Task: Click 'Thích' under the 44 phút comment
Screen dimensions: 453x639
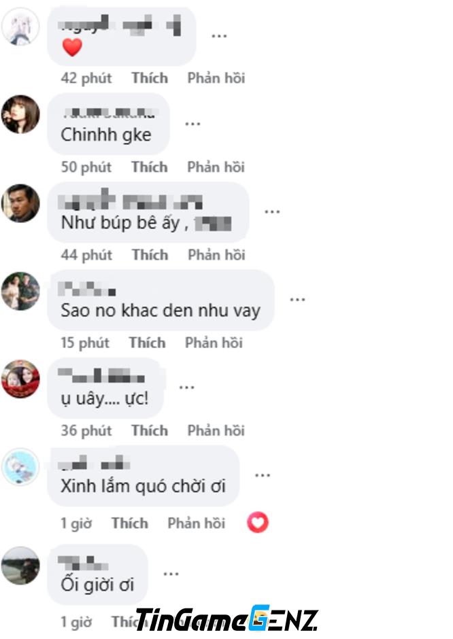Action: point(150,255)
